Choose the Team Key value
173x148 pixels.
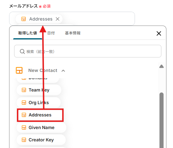[39, 90]
